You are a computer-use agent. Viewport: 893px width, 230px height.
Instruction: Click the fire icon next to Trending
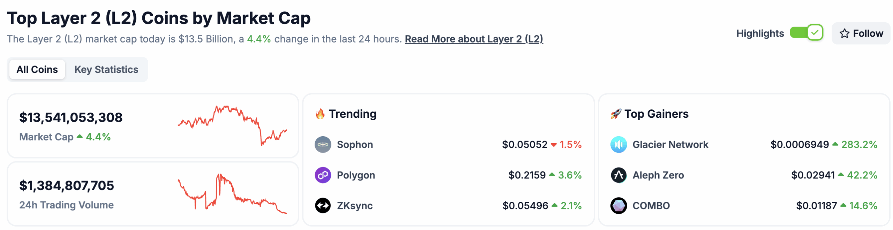coord(320,114)
